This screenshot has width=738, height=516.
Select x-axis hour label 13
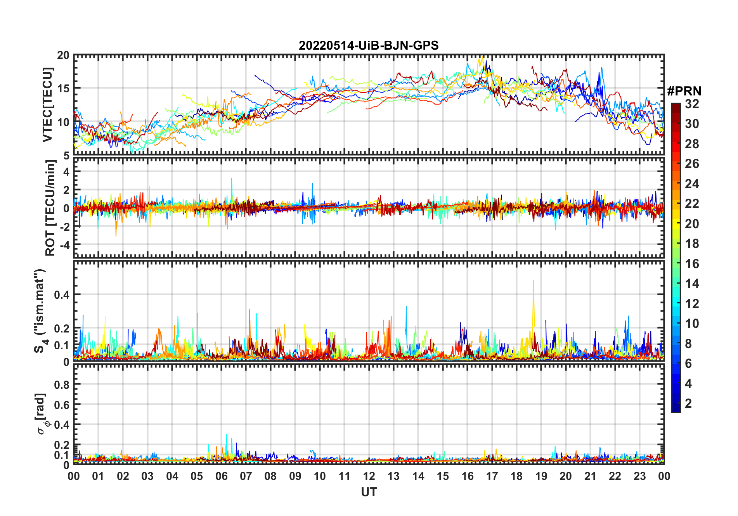(x=393, y=476)
